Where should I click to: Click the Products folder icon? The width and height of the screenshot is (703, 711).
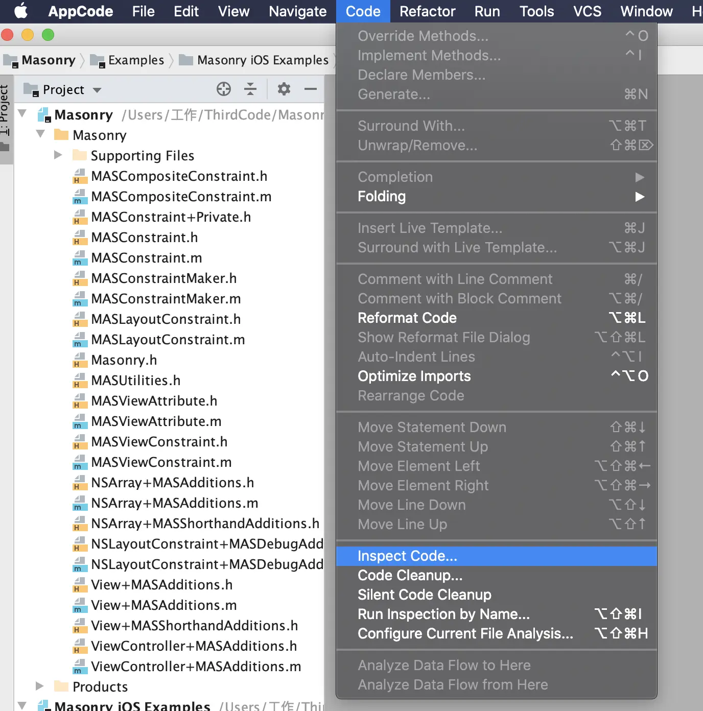pos(61,686)
